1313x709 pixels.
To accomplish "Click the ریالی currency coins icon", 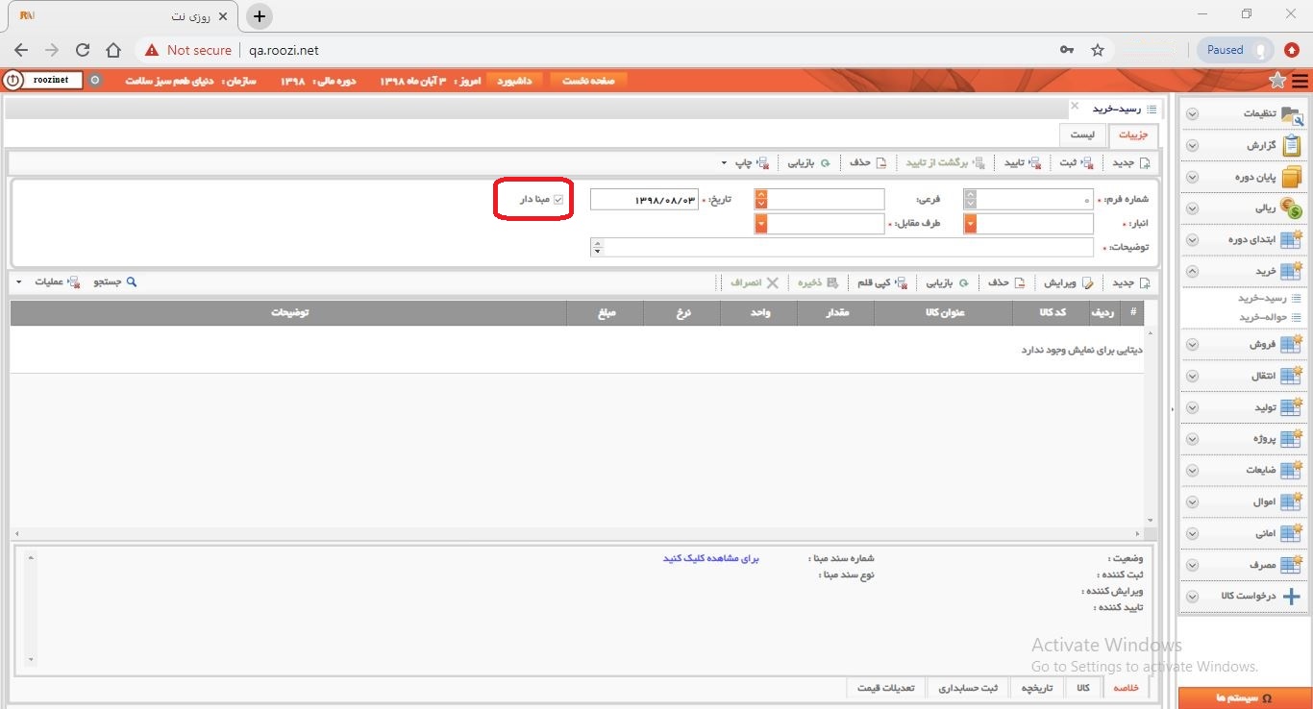I will pos(1292,208).
